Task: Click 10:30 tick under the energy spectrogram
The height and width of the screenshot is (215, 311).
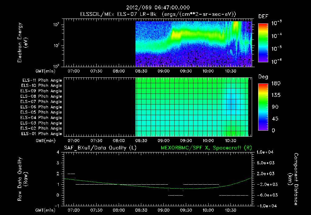Action: pos(231,71)
